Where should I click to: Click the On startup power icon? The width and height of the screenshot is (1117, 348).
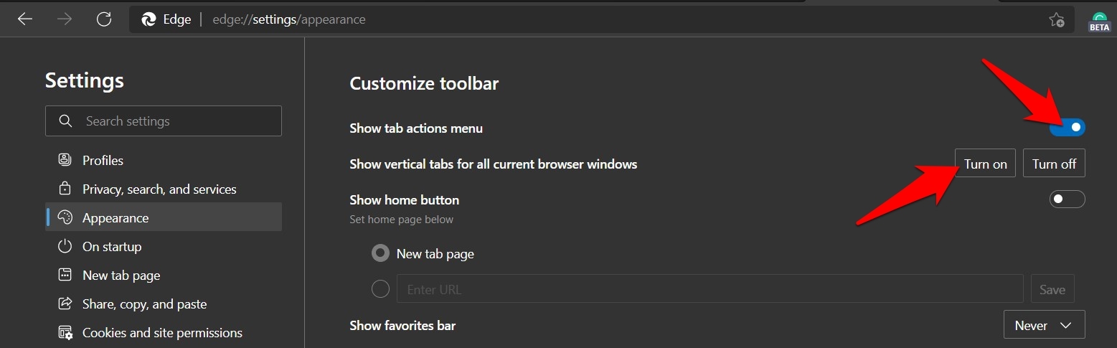65,247
